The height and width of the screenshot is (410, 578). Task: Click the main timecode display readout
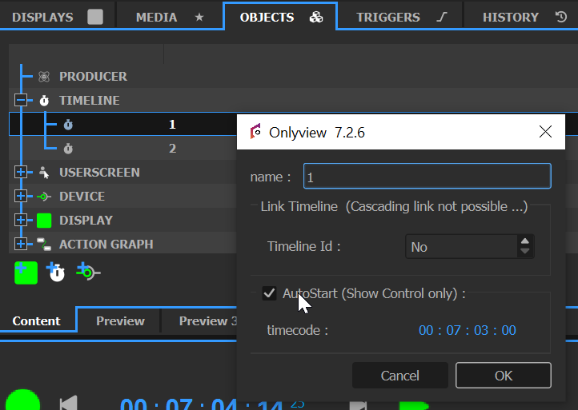(201, 403)
